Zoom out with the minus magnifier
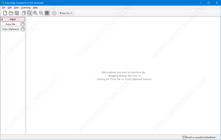 click(x=41, y=13)
